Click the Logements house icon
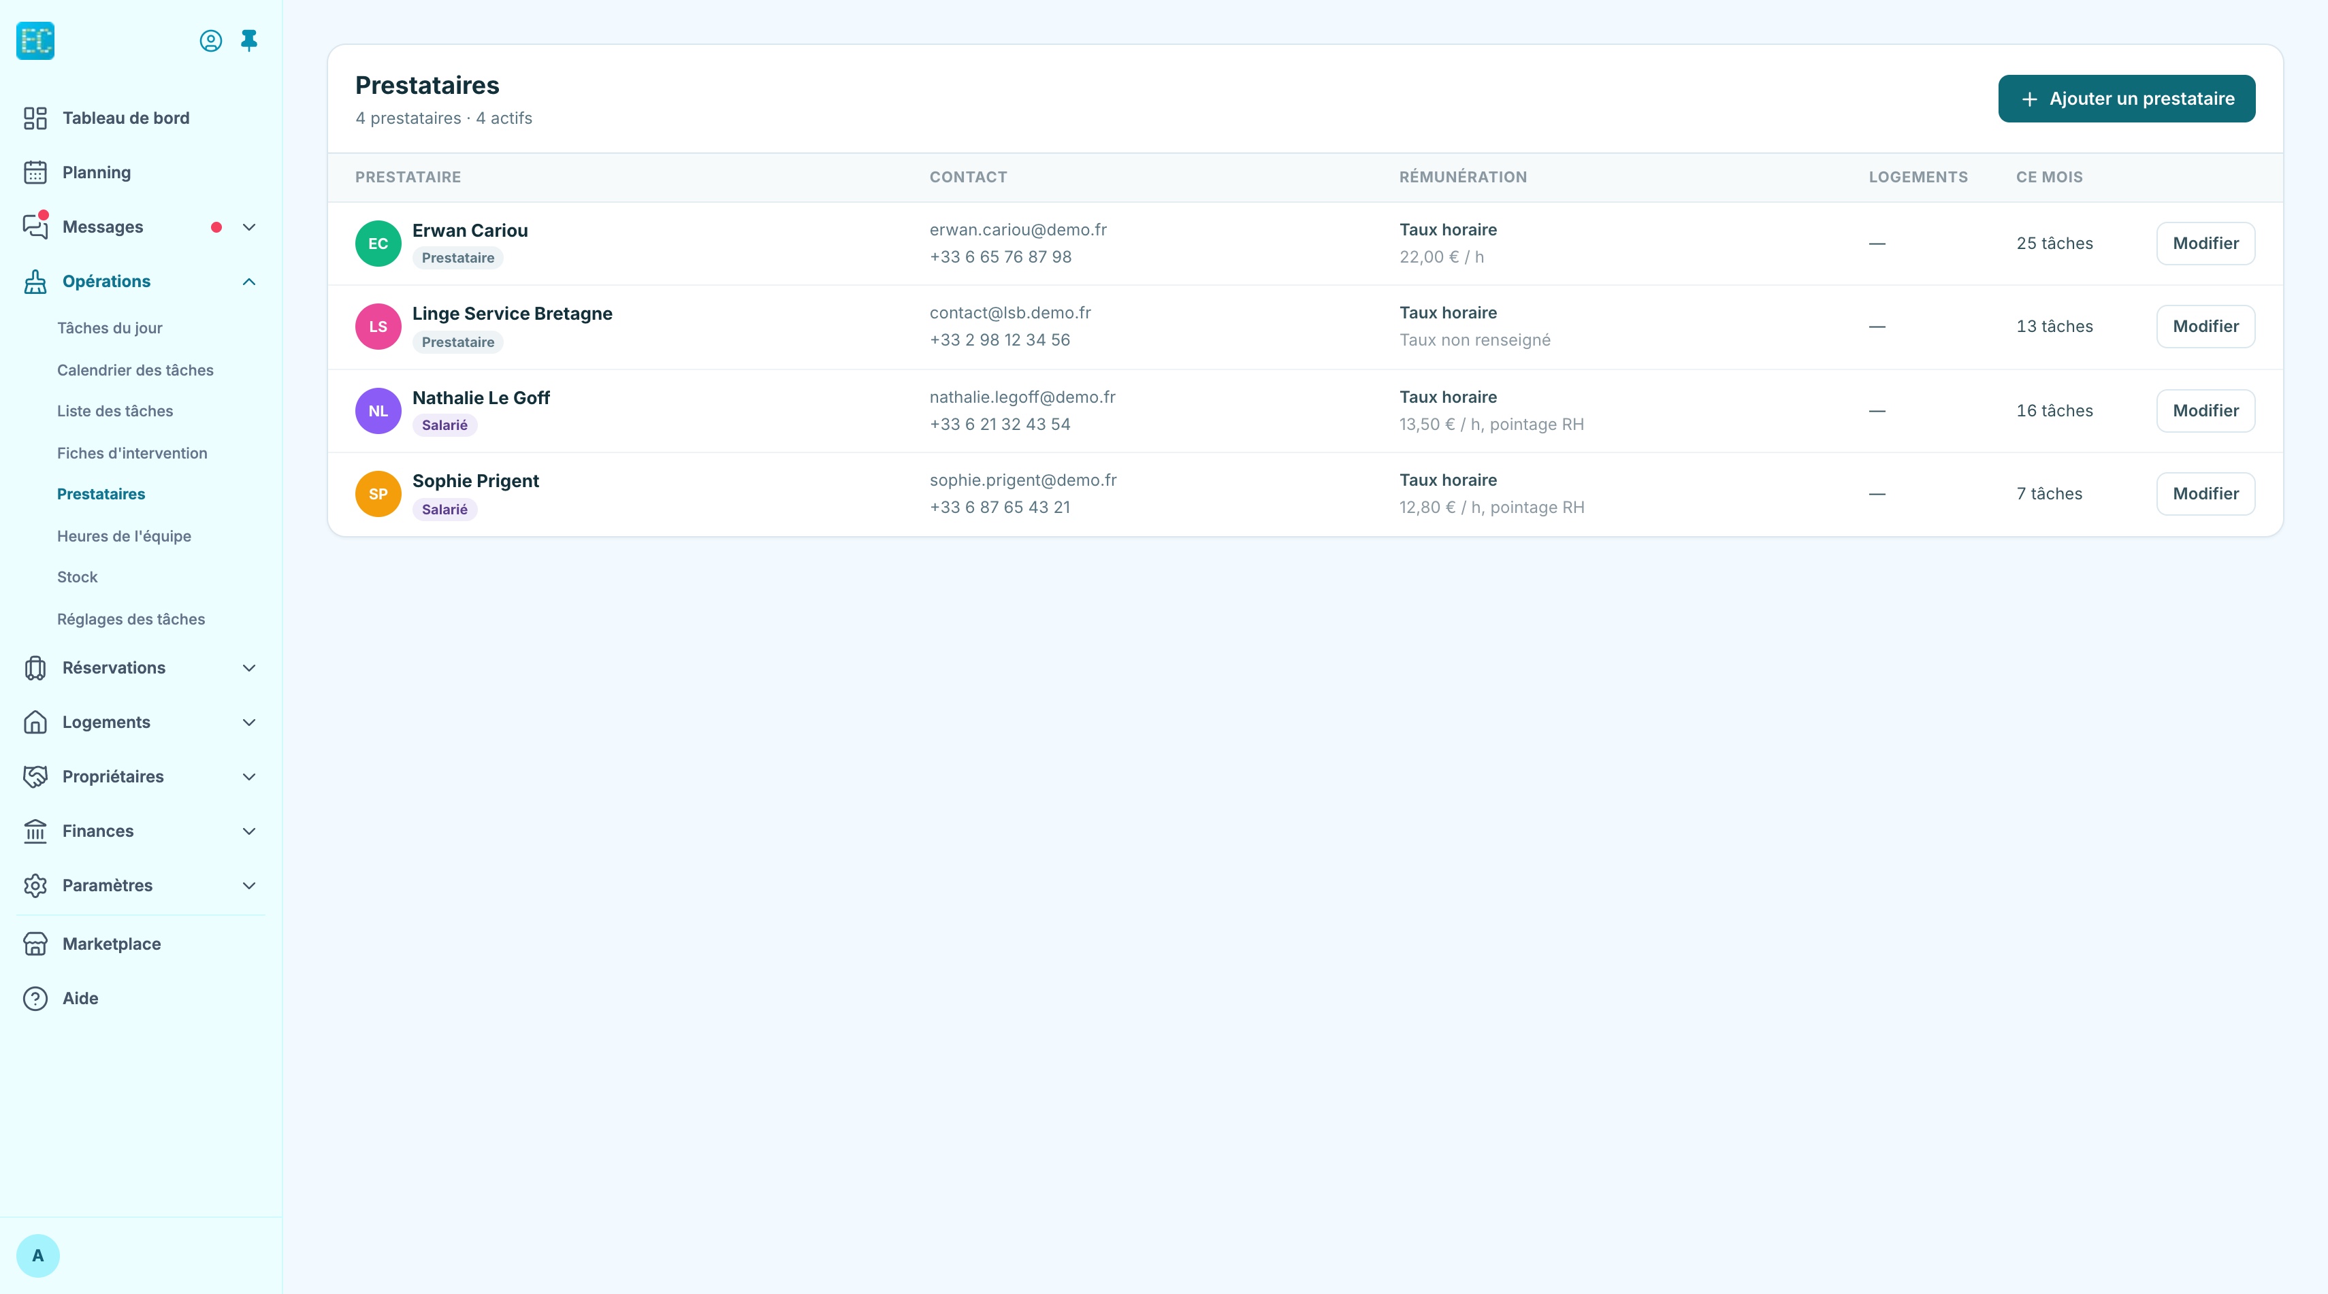Viewport: 2328px width, 1294px height. click(x=35, y=723)
